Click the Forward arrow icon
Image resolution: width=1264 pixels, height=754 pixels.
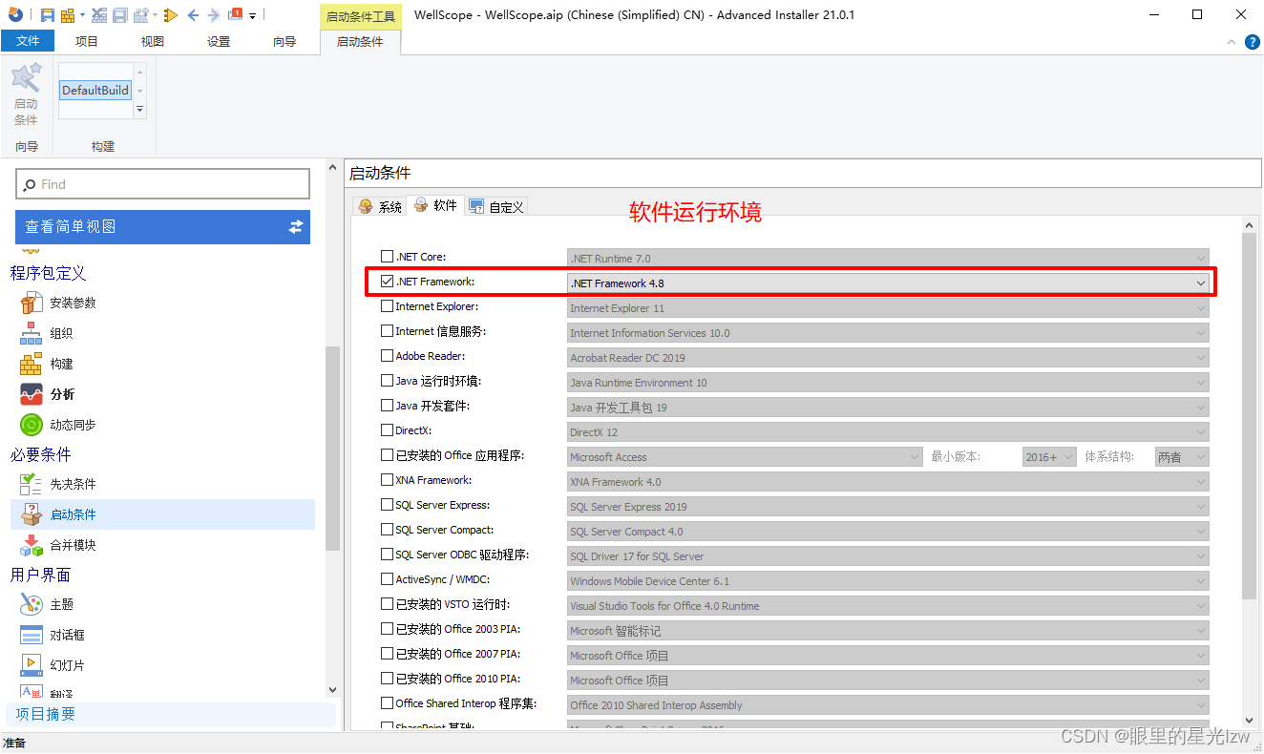coord(214,14)
